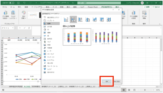This screenshot has width=163, height=93.
Task: Switch to normal view in status bar
Action: [x=124, y=90]
